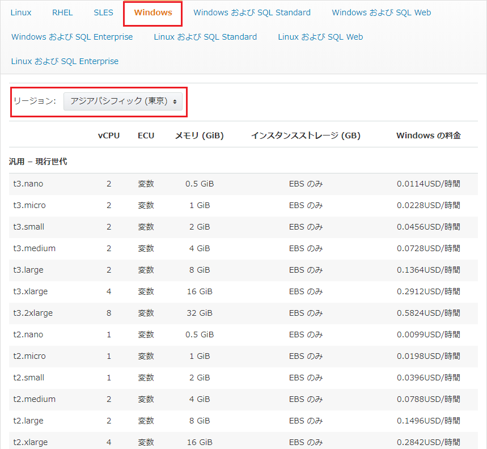Switch to Linux および SQL Standard tab
This screenshot has width=487, height=449.
coord(205,37)
